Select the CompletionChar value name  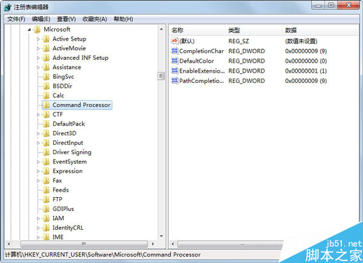[201, 51]
